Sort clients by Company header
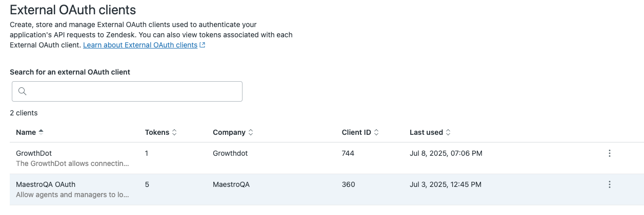The width and height of the screenshot is (644, 215). [x=229, y=132]
